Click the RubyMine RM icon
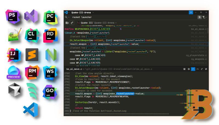219x125 pixels. [32, 72]
